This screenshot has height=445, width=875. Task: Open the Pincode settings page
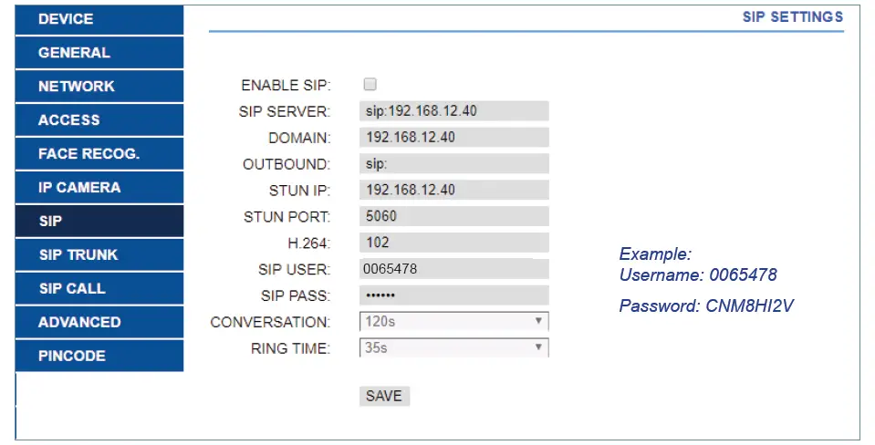tap(99, 357)
